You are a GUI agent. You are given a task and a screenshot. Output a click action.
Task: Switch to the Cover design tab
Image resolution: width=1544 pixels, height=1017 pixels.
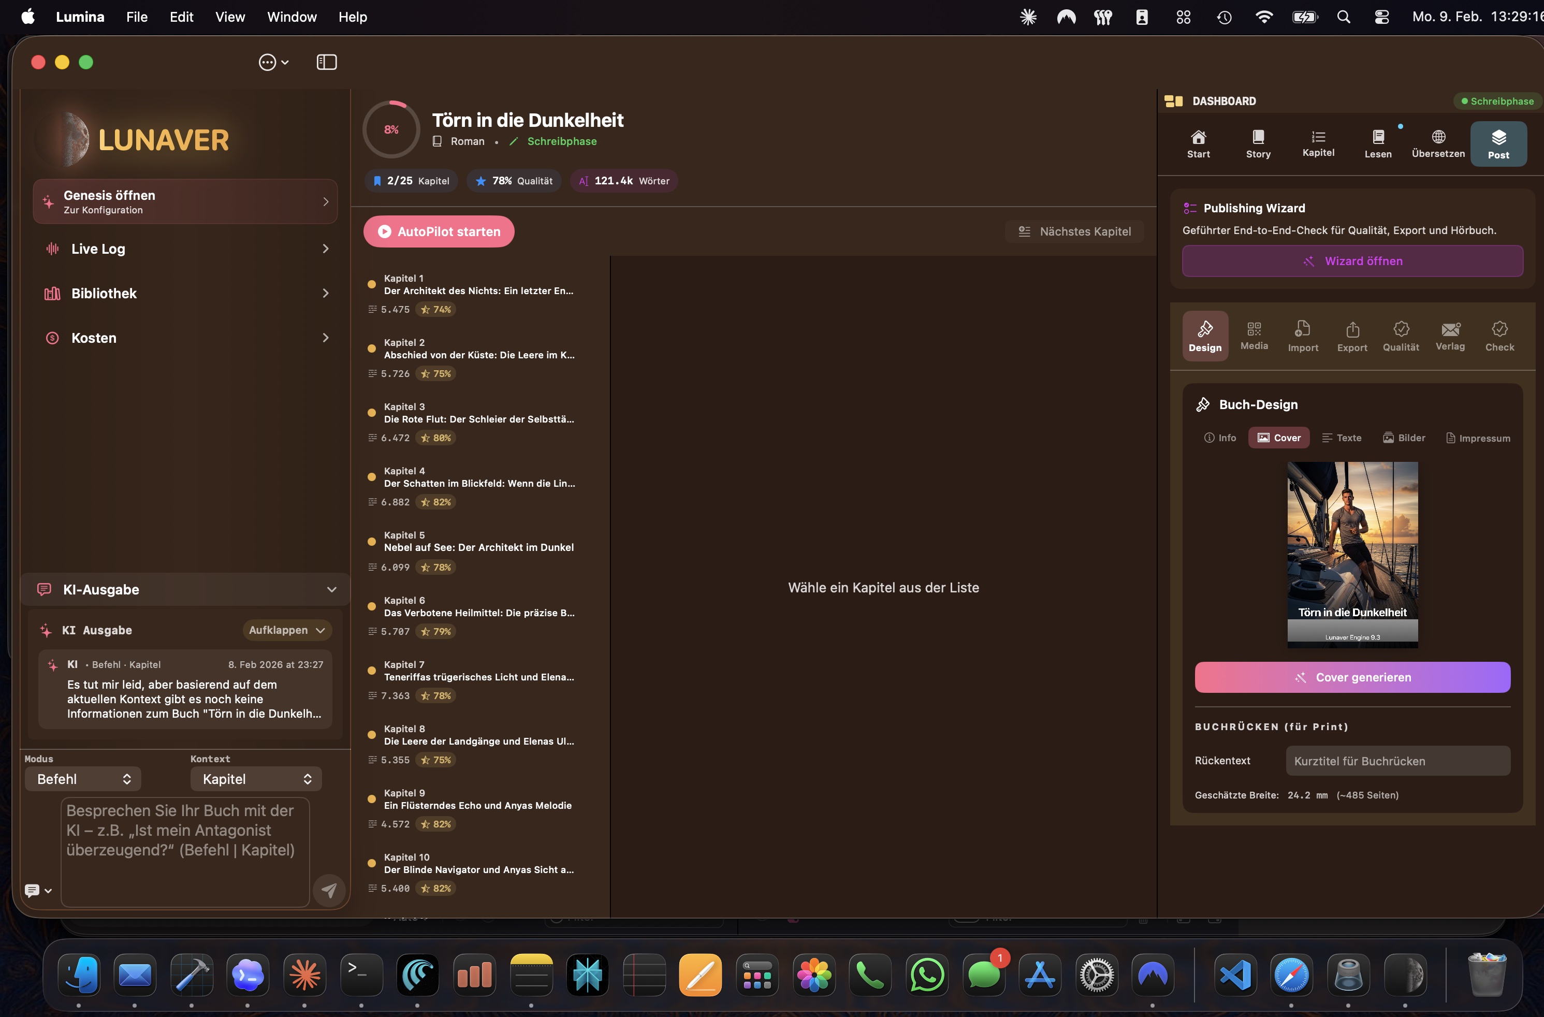(1279, 438)
